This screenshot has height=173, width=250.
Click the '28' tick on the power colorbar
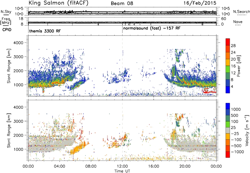[x=233, y=46]
